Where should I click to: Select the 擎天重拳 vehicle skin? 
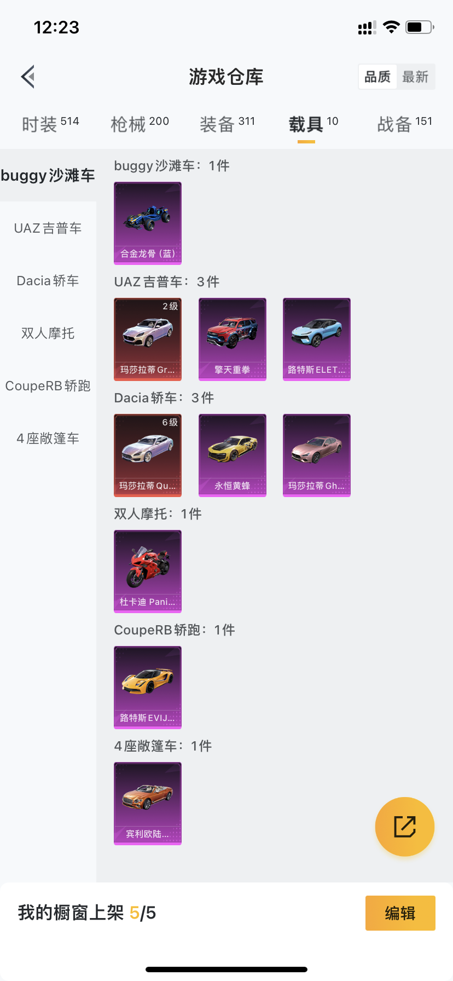(x=233, y=339)
